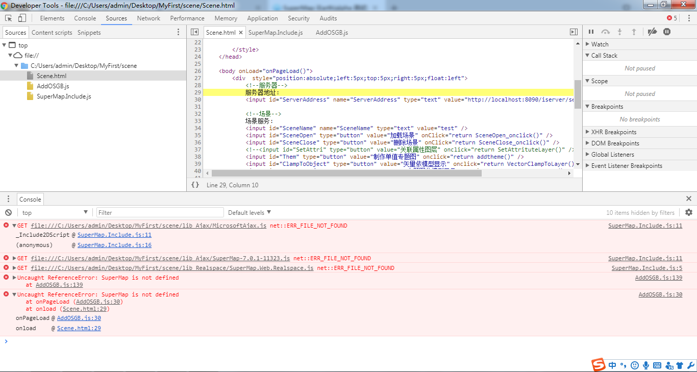
Task: Open the console context selector dropdown
Action: click(x=55, y=212)
